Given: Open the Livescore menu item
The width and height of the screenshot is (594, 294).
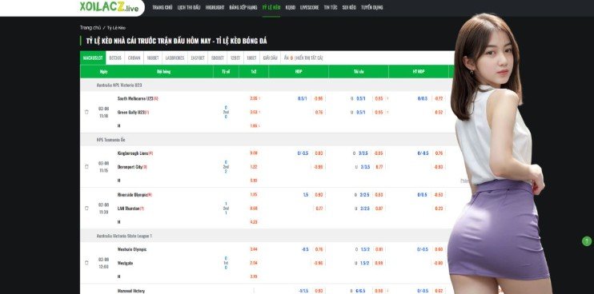Looking at the screenshot, I should (310, 7).
